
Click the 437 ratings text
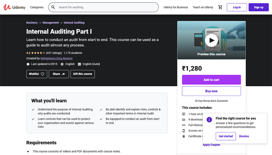click(x=54, y=53)
